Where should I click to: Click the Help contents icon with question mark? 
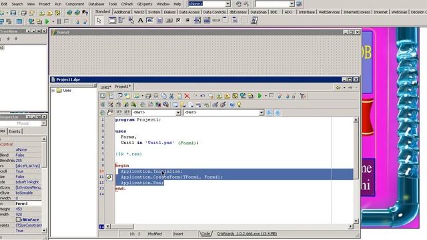pyautogui.click(x=85, y=13)
